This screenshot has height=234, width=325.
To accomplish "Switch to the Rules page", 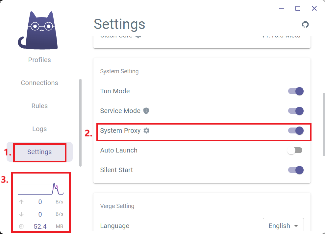I will click(x=39, y=106).
